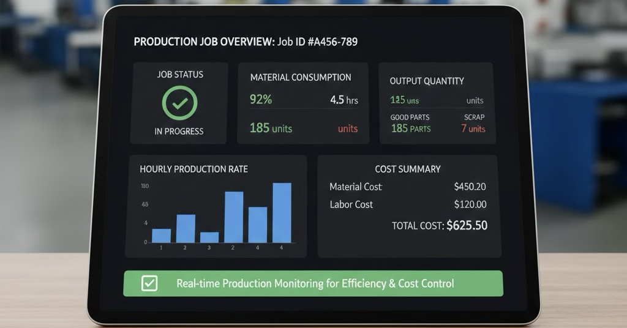Click the 185 PARTS good parts value
Viewport: 627px width, 328px height.
(x=410, y=129)
